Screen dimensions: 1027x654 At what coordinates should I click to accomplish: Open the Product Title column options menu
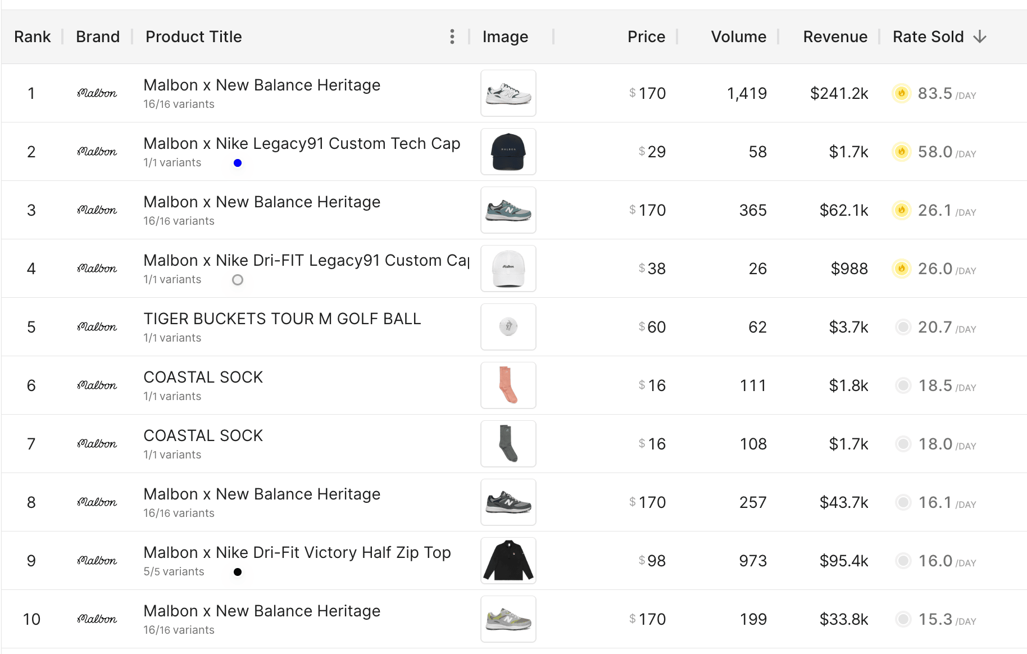click(x=452, y=37)
